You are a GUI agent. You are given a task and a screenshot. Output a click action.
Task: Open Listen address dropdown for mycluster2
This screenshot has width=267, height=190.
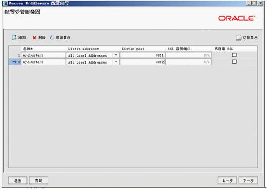pyautogui.click(x=116, y=62)
